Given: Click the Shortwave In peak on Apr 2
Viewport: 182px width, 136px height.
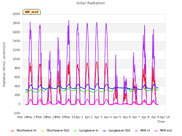Looking at the screenshot, I should (x=87, y=63).
